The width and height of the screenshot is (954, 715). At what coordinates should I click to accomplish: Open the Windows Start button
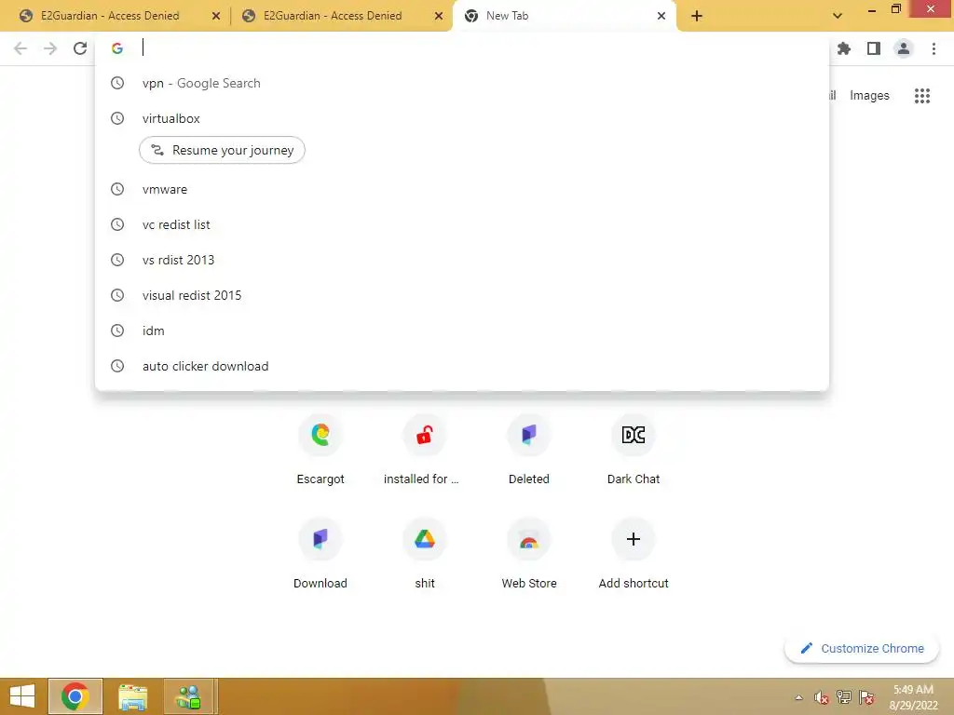(22, 696)
